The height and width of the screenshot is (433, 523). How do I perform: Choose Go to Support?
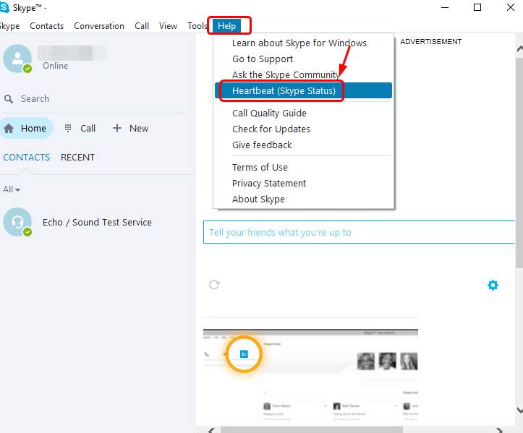263,59
